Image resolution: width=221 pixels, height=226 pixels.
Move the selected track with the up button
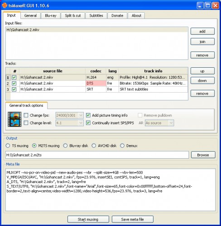click(x=202, y=71)
